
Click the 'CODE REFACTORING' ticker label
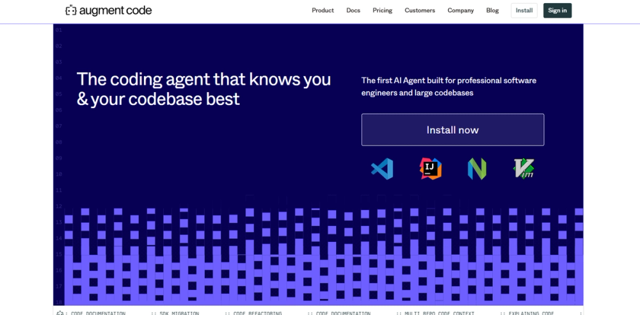click(x=257, y=313)
